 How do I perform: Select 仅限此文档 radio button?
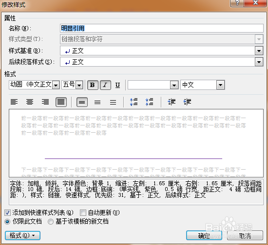[7, 222]
